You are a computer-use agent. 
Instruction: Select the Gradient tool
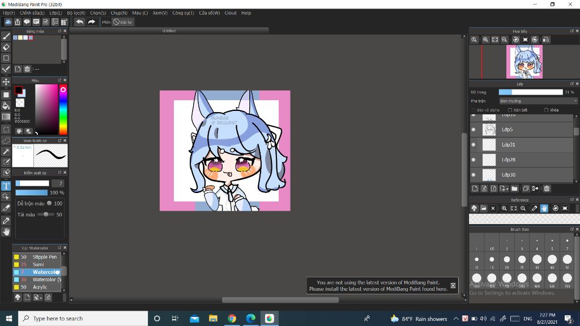pyautogui.click(x=6, y=117)
